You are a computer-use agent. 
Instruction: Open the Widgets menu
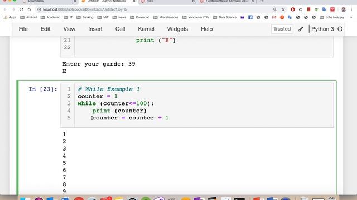click(x=177, y=29)
